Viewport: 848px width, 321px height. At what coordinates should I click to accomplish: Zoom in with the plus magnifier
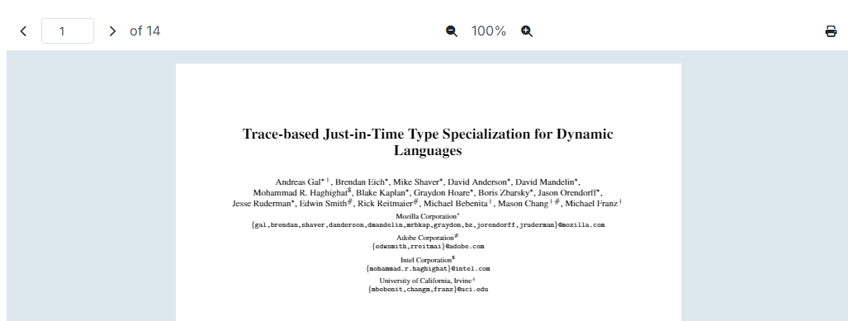527,31
